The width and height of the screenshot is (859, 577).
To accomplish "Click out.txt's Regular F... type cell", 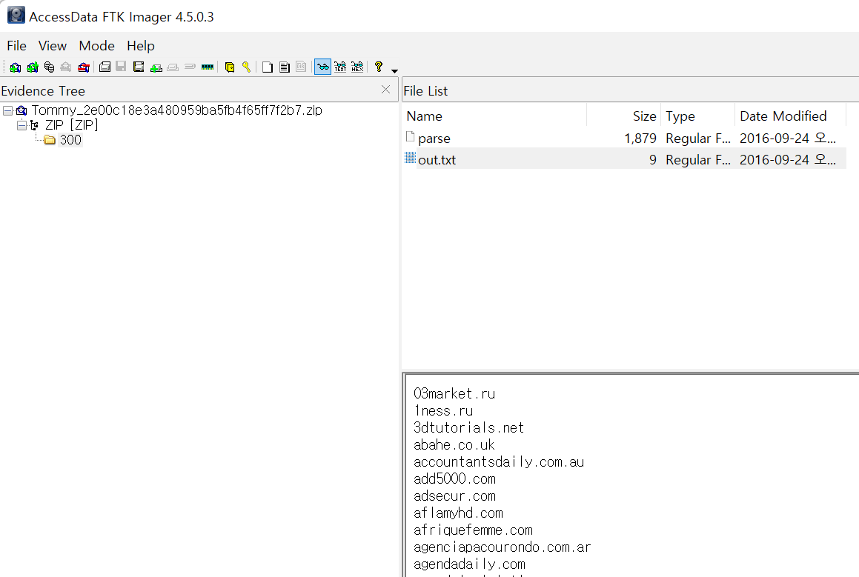I will pyautogui.click(x=698, y=160).
